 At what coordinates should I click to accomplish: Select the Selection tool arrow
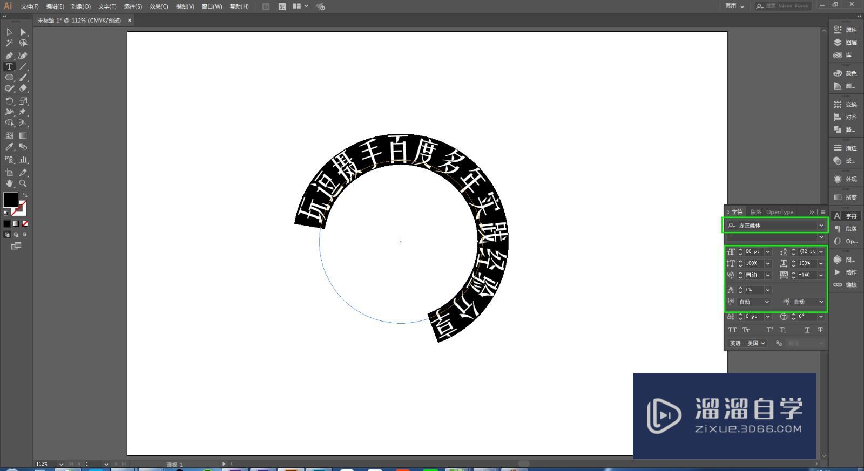(x=9, y=32)
